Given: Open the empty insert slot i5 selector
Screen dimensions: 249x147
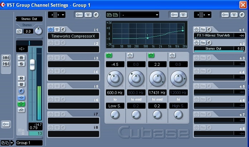Looking at the screenshot, I should point(74,93).
